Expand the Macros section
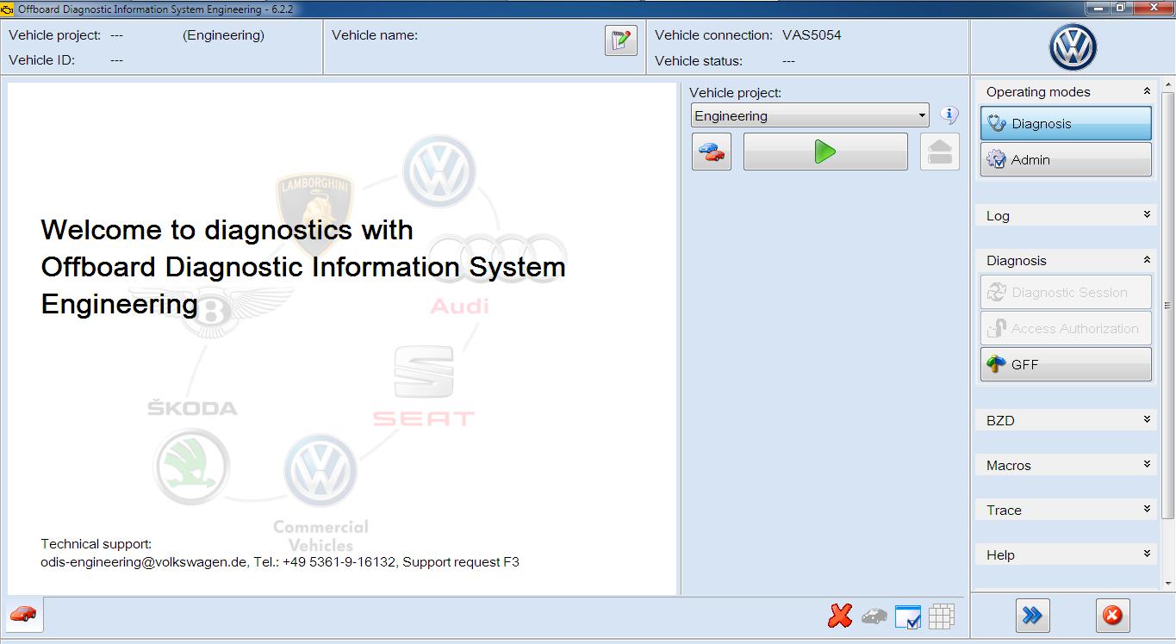This screenshot has width=1176, height=644. (1147, 465)
